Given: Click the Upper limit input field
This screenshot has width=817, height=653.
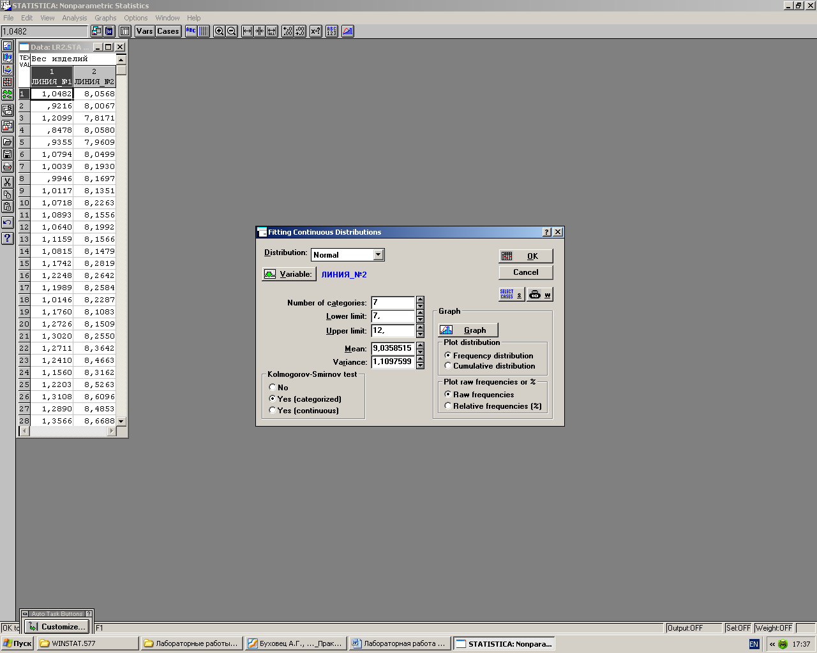Looking at the screenshot, I should (x=393, y=330).
